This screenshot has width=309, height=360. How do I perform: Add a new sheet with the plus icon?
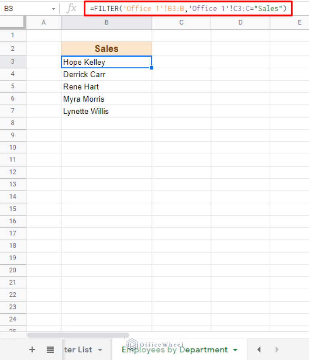pyautogui.click(x=32, y=350)
